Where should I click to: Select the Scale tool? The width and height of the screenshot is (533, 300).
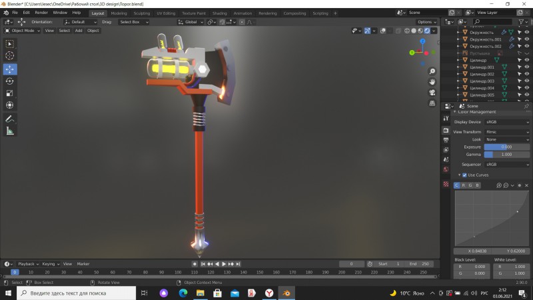pos(9,93)
